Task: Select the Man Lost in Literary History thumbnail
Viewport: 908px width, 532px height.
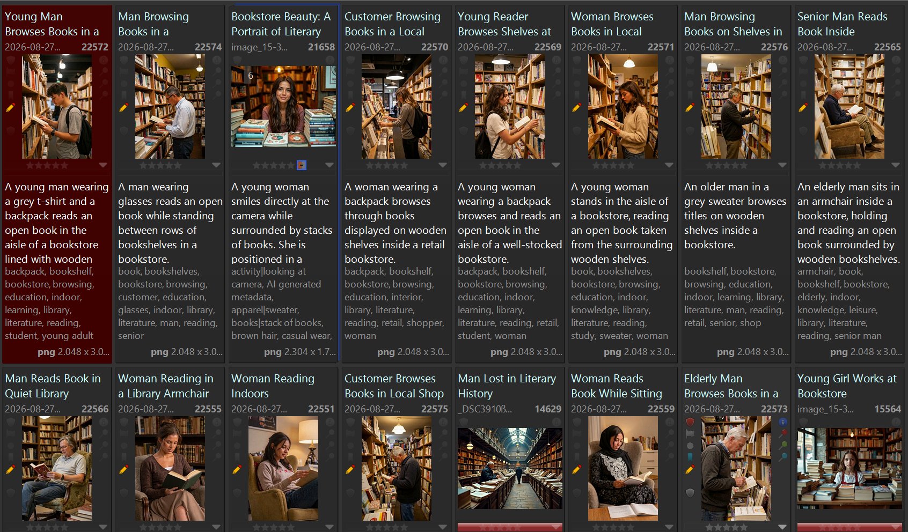Action: [x=510, y=468]
